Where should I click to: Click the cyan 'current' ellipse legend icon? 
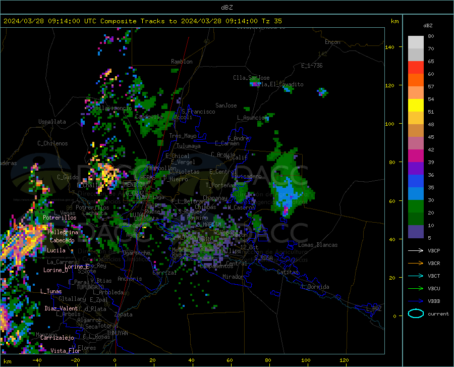pos(416,313)
